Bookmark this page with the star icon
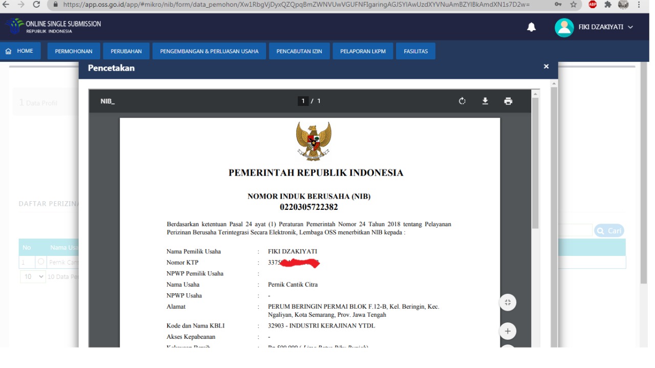The width and height of the screenshot is (655, 368). click(574, 5)
